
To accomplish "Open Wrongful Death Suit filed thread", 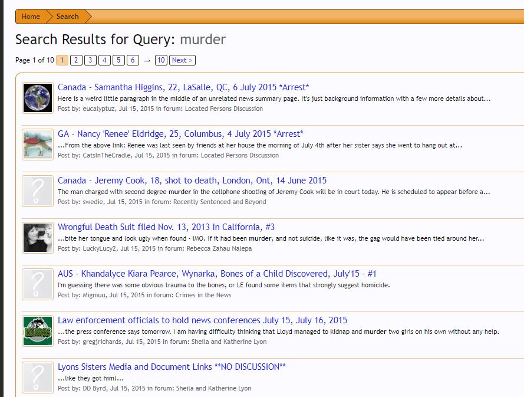I will (166, 227).
